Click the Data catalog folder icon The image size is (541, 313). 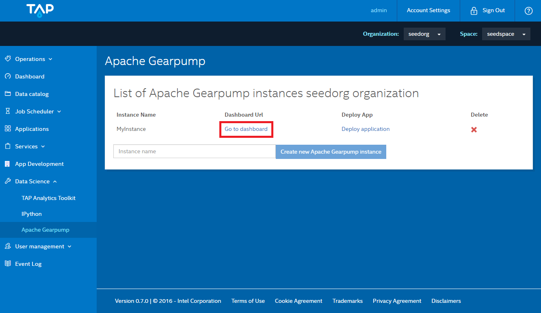[x=8, y=94]
